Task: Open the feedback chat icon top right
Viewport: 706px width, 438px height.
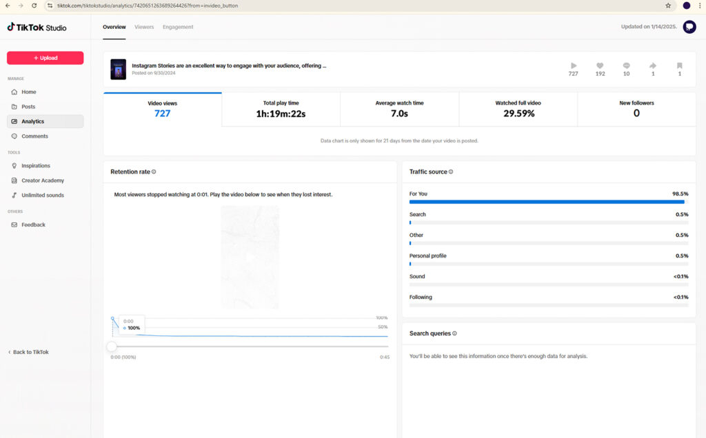Action: tap(689, 27)
